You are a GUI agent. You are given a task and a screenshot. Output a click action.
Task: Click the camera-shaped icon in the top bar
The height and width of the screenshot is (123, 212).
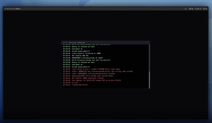(192, 9)
